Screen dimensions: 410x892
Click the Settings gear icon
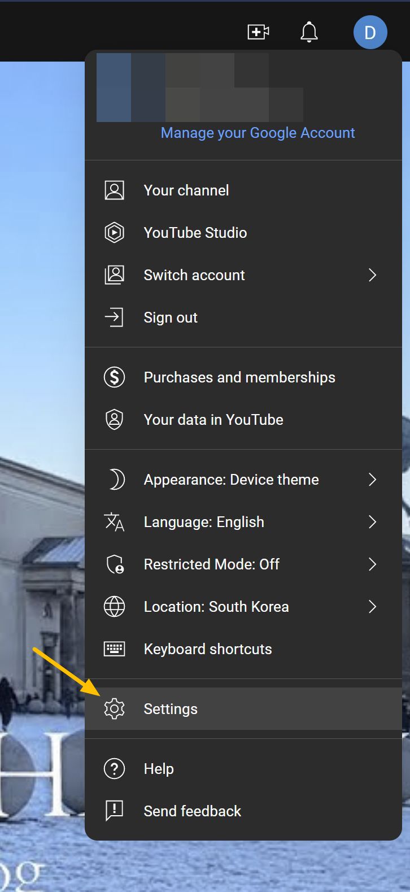(114, 709)
